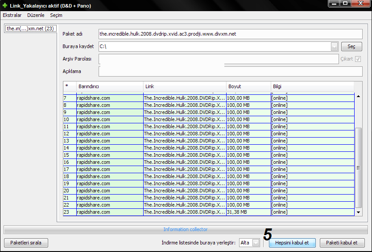Expand the Alta position dropdown
The width and height of the screenshot is (372, 252).
pyautogui.click(x=256, y=243)
